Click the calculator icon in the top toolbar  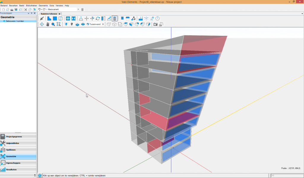[82, 9]
